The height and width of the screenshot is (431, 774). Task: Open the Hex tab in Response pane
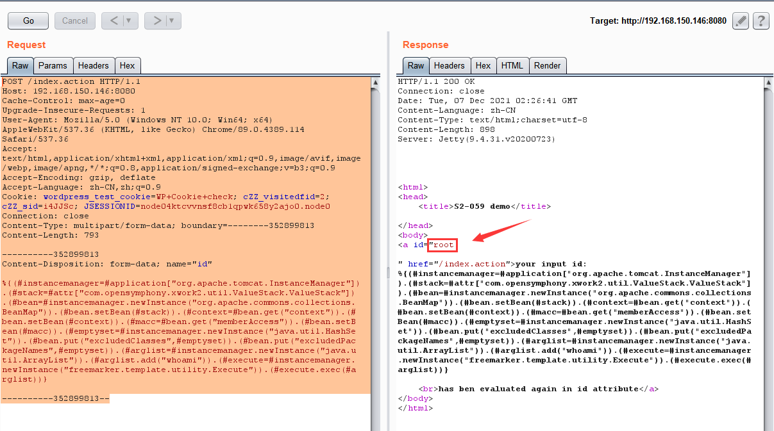coord(484,65)
